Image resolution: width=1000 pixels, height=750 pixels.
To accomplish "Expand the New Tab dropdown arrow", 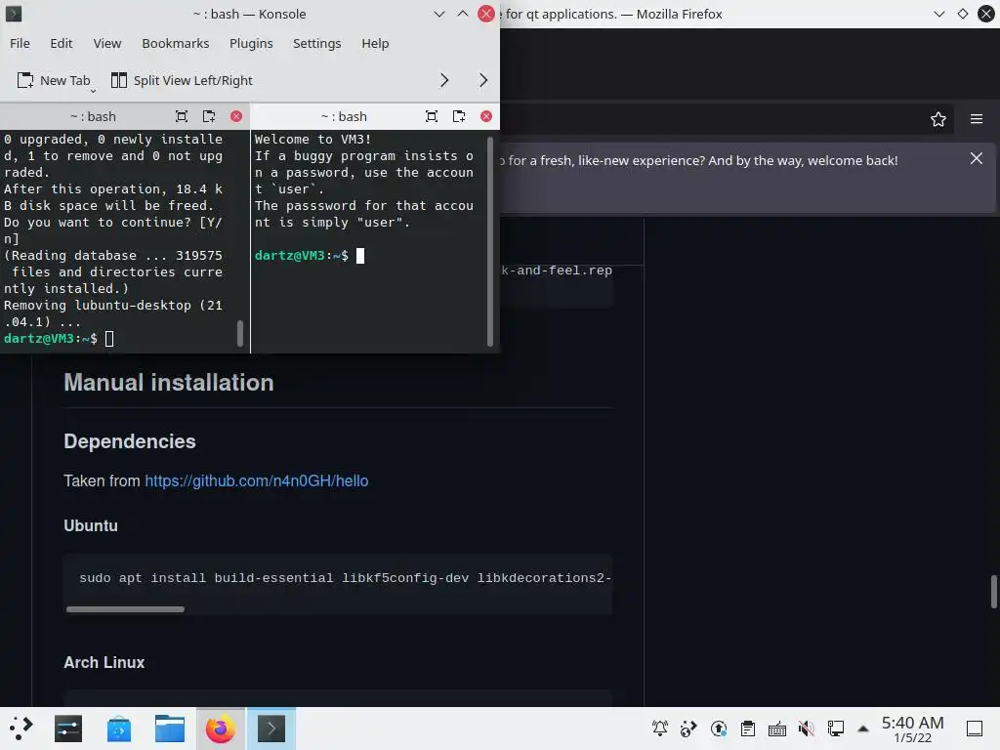I will pyautogui.click(x=93, y=90).
